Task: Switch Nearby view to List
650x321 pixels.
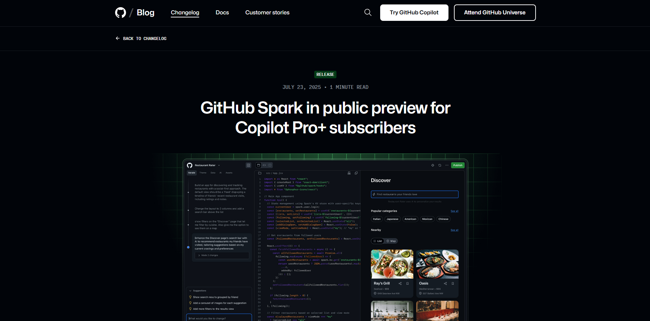Action: tap(378, 241)
